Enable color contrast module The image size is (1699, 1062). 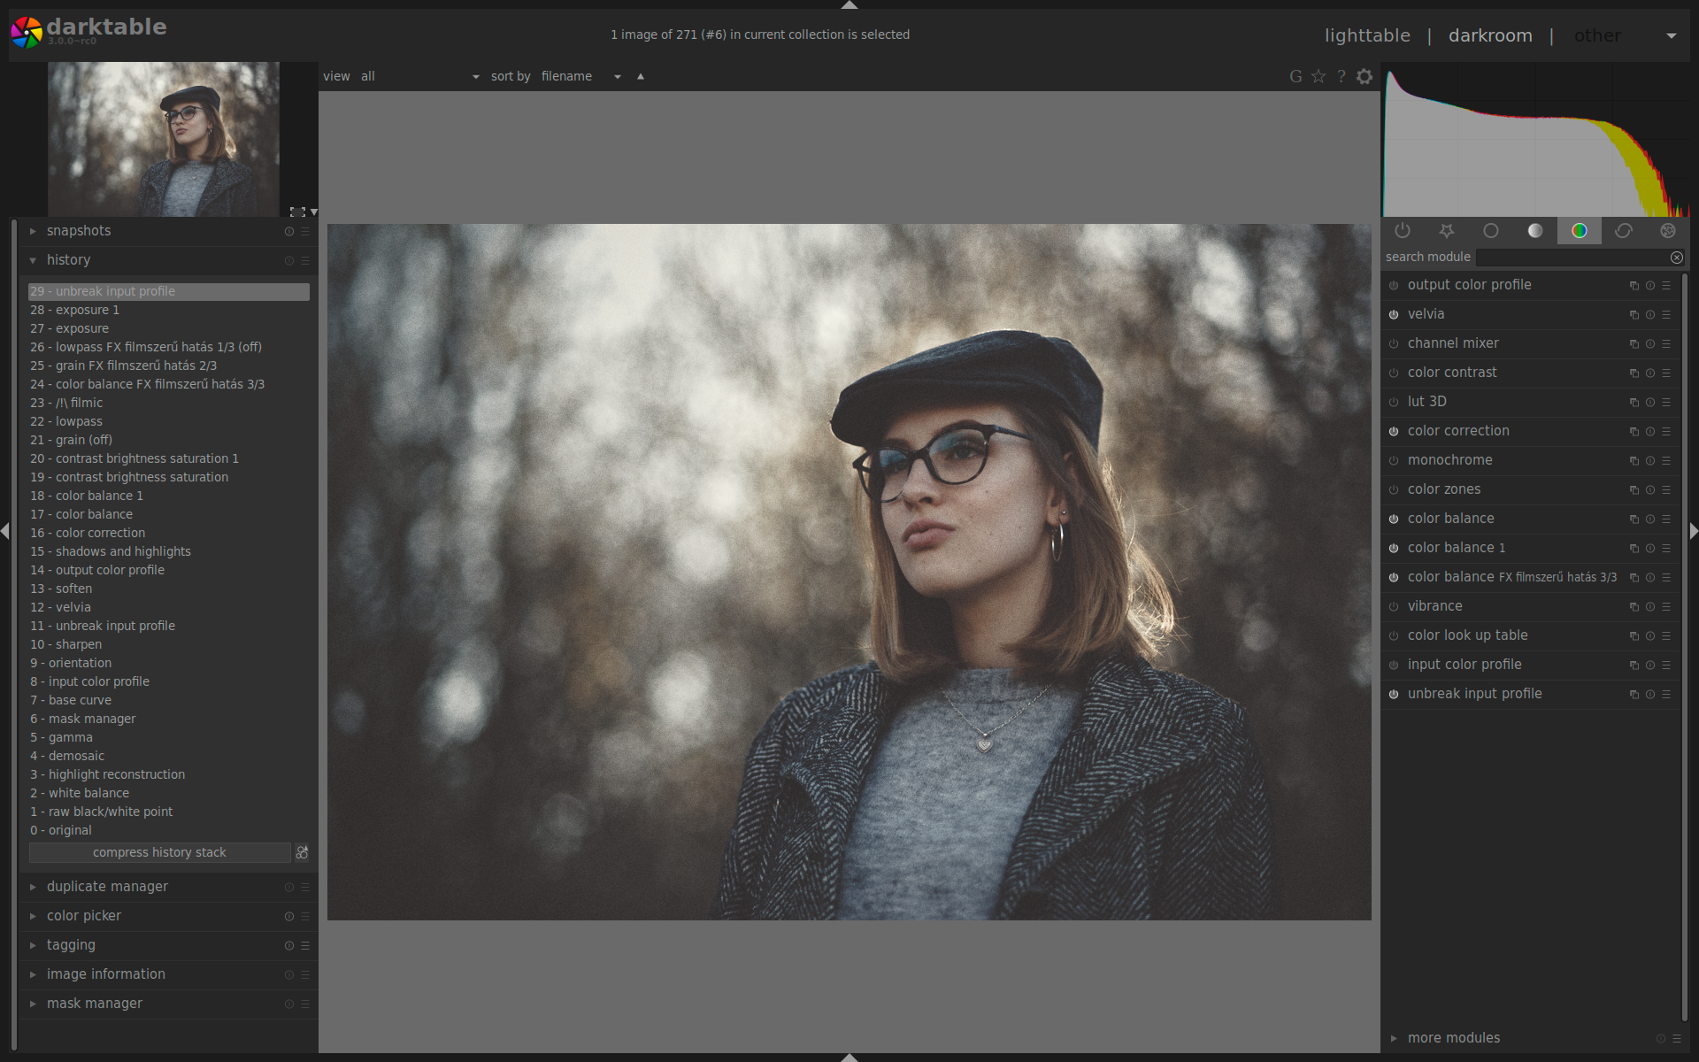1394,373
